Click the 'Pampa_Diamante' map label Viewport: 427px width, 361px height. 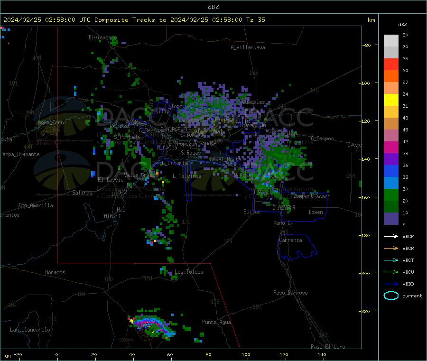point(20,154)
